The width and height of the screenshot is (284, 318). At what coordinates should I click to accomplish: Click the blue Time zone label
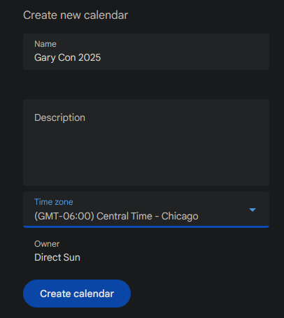[x=54, y=202]
